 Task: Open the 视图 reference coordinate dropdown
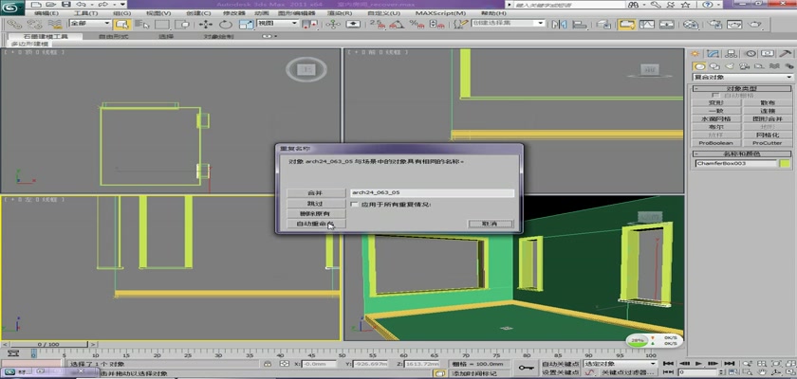pyautogui.click(x=277, y=24)
